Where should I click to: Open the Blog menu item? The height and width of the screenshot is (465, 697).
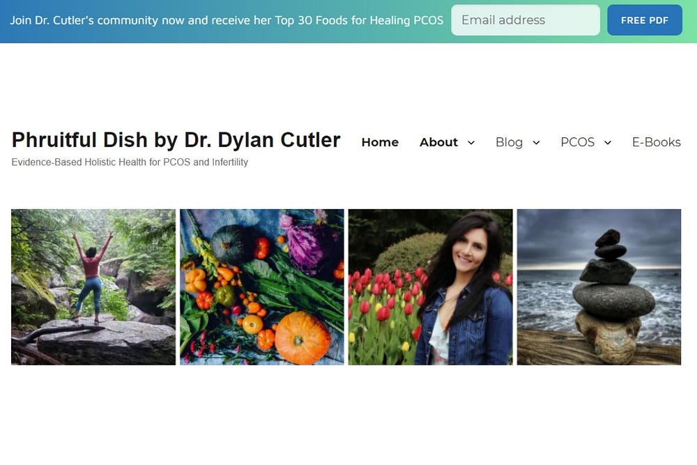pos(509,142)
